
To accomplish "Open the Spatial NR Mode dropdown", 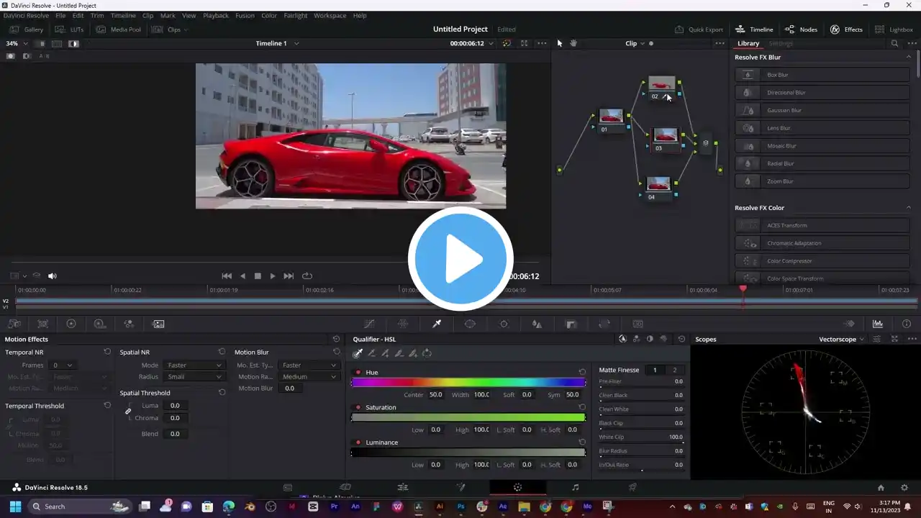I will [194, 365].
